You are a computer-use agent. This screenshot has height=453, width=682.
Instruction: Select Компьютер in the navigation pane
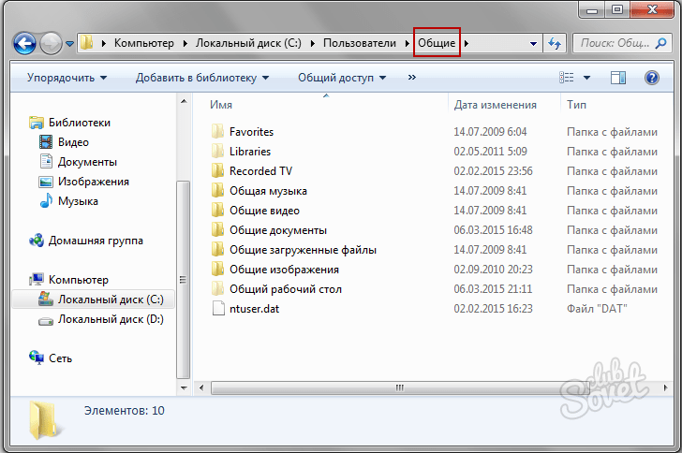pos(79,280)
